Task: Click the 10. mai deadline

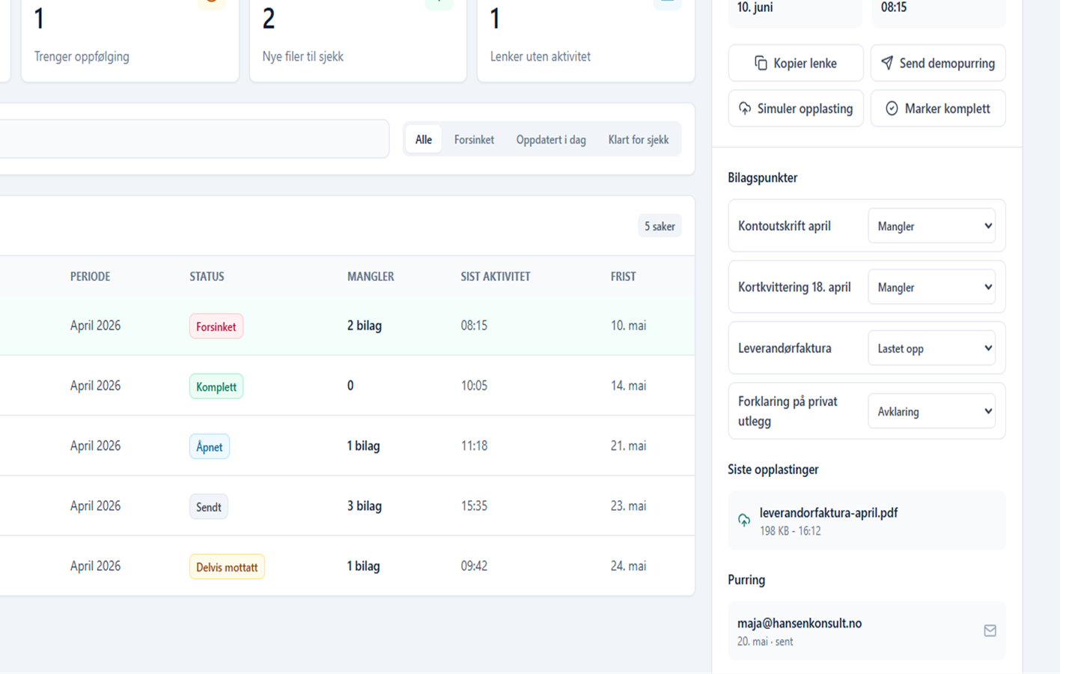Action: [x=629, y=326]
